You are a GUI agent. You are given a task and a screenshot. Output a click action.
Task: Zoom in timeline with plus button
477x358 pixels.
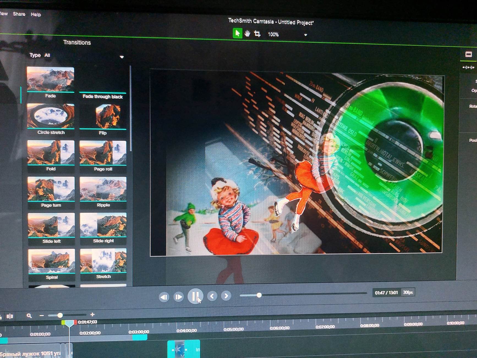pos(92,314)
